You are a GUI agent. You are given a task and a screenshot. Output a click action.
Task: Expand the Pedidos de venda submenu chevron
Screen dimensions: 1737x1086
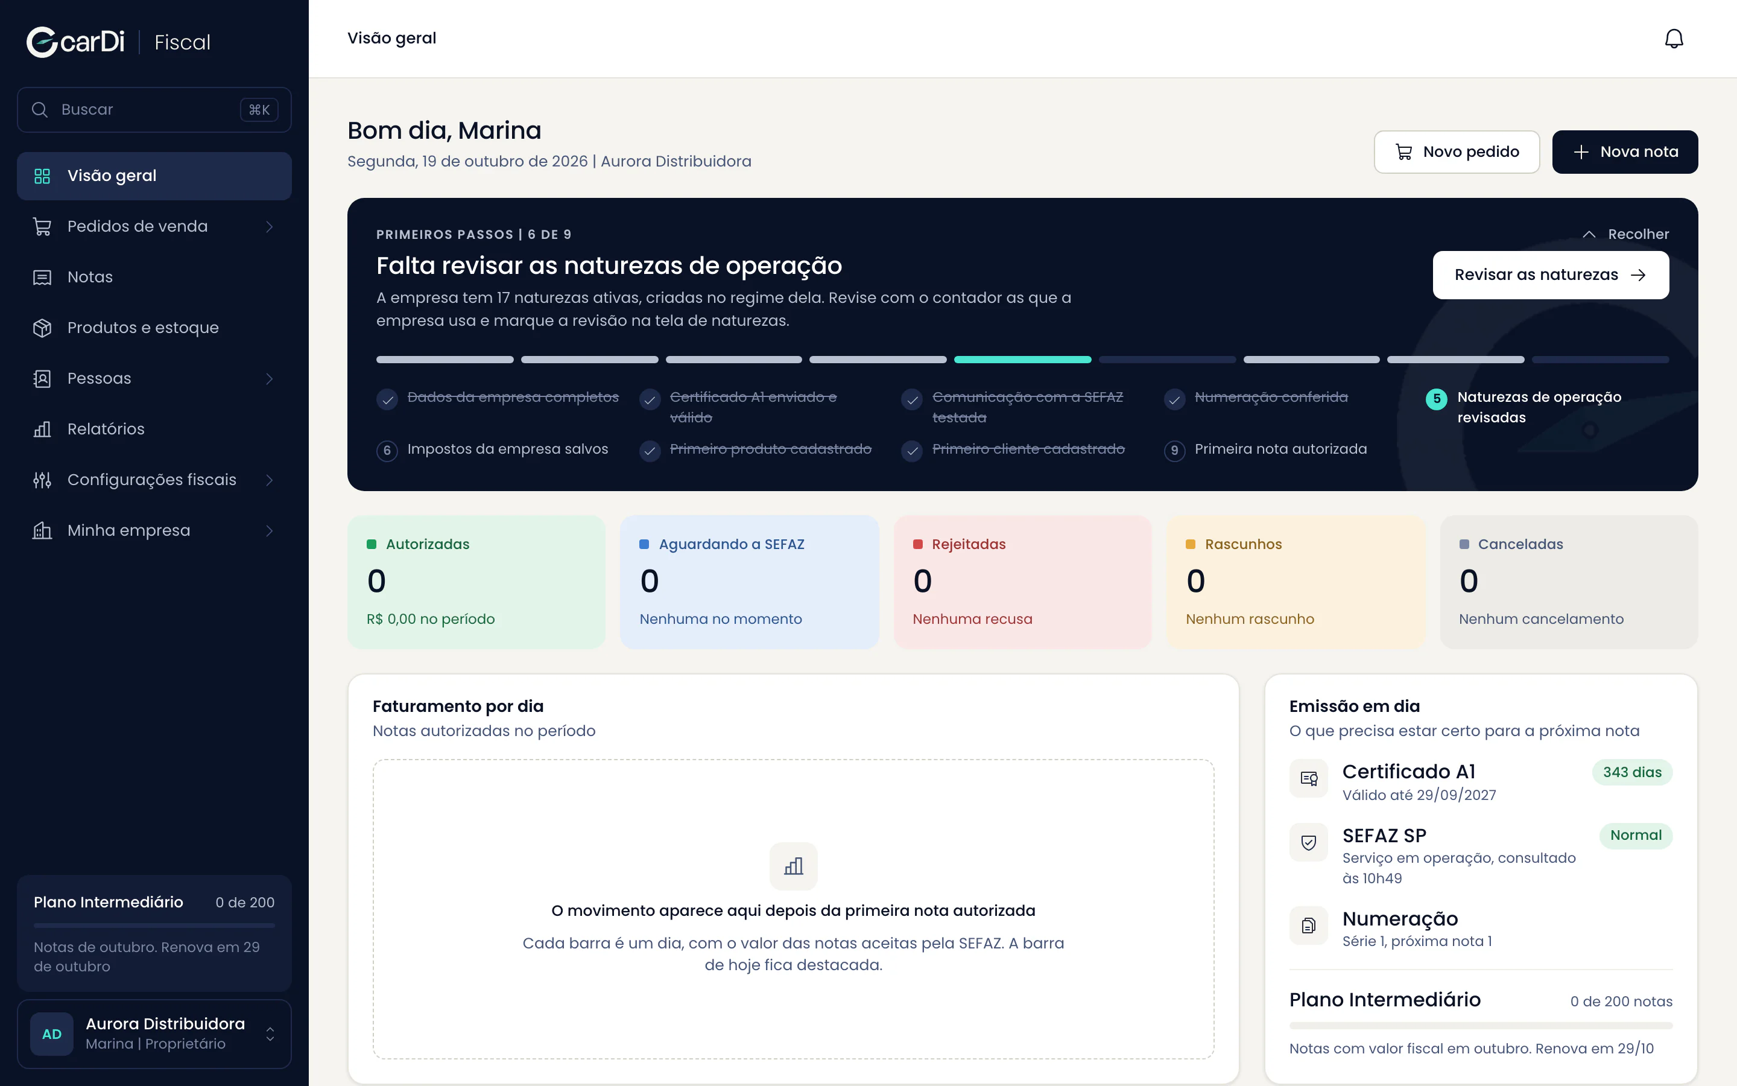click(x=269, y=227)
